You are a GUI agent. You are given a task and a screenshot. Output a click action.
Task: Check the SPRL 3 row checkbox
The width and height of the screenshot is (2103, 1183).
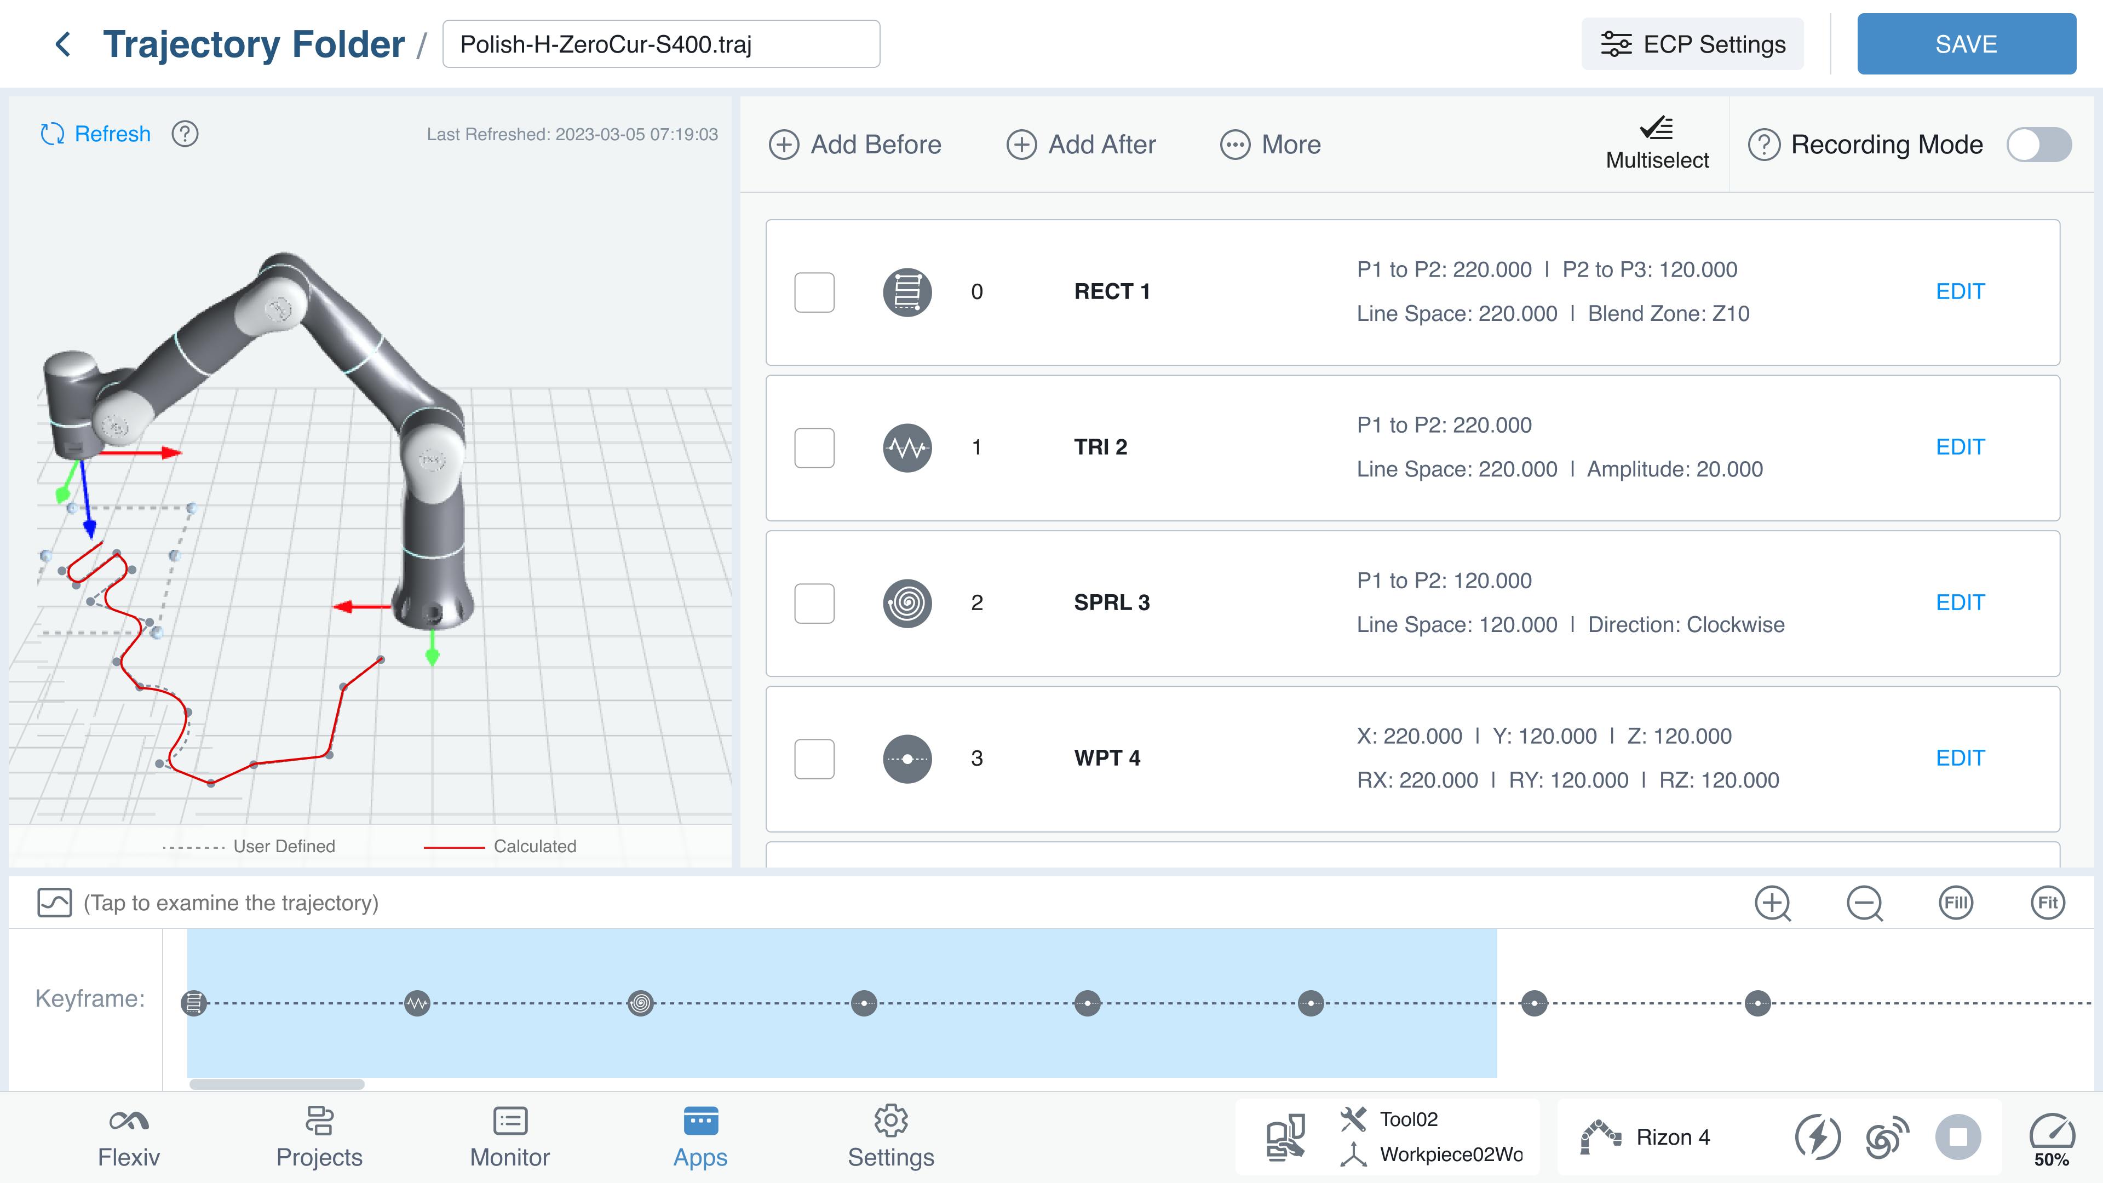coord(814,604)
